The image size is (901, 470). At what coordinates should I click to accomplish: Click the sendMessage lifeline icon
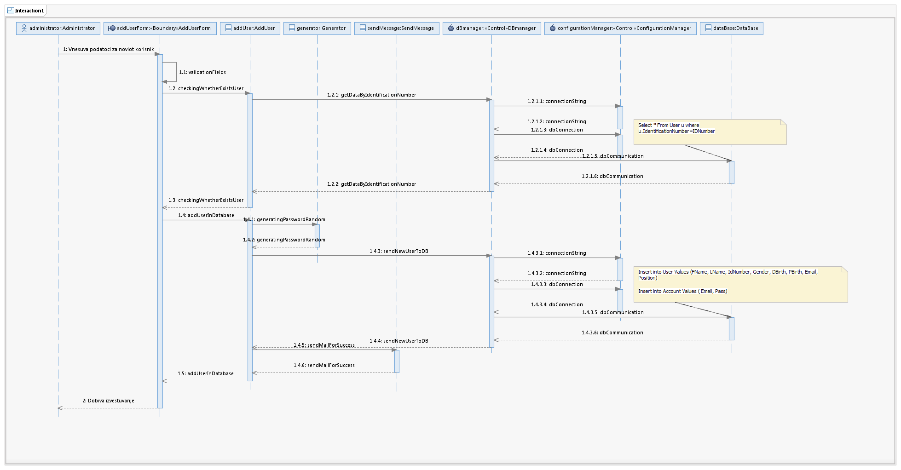pyautogui.click(x=363, y=29)
